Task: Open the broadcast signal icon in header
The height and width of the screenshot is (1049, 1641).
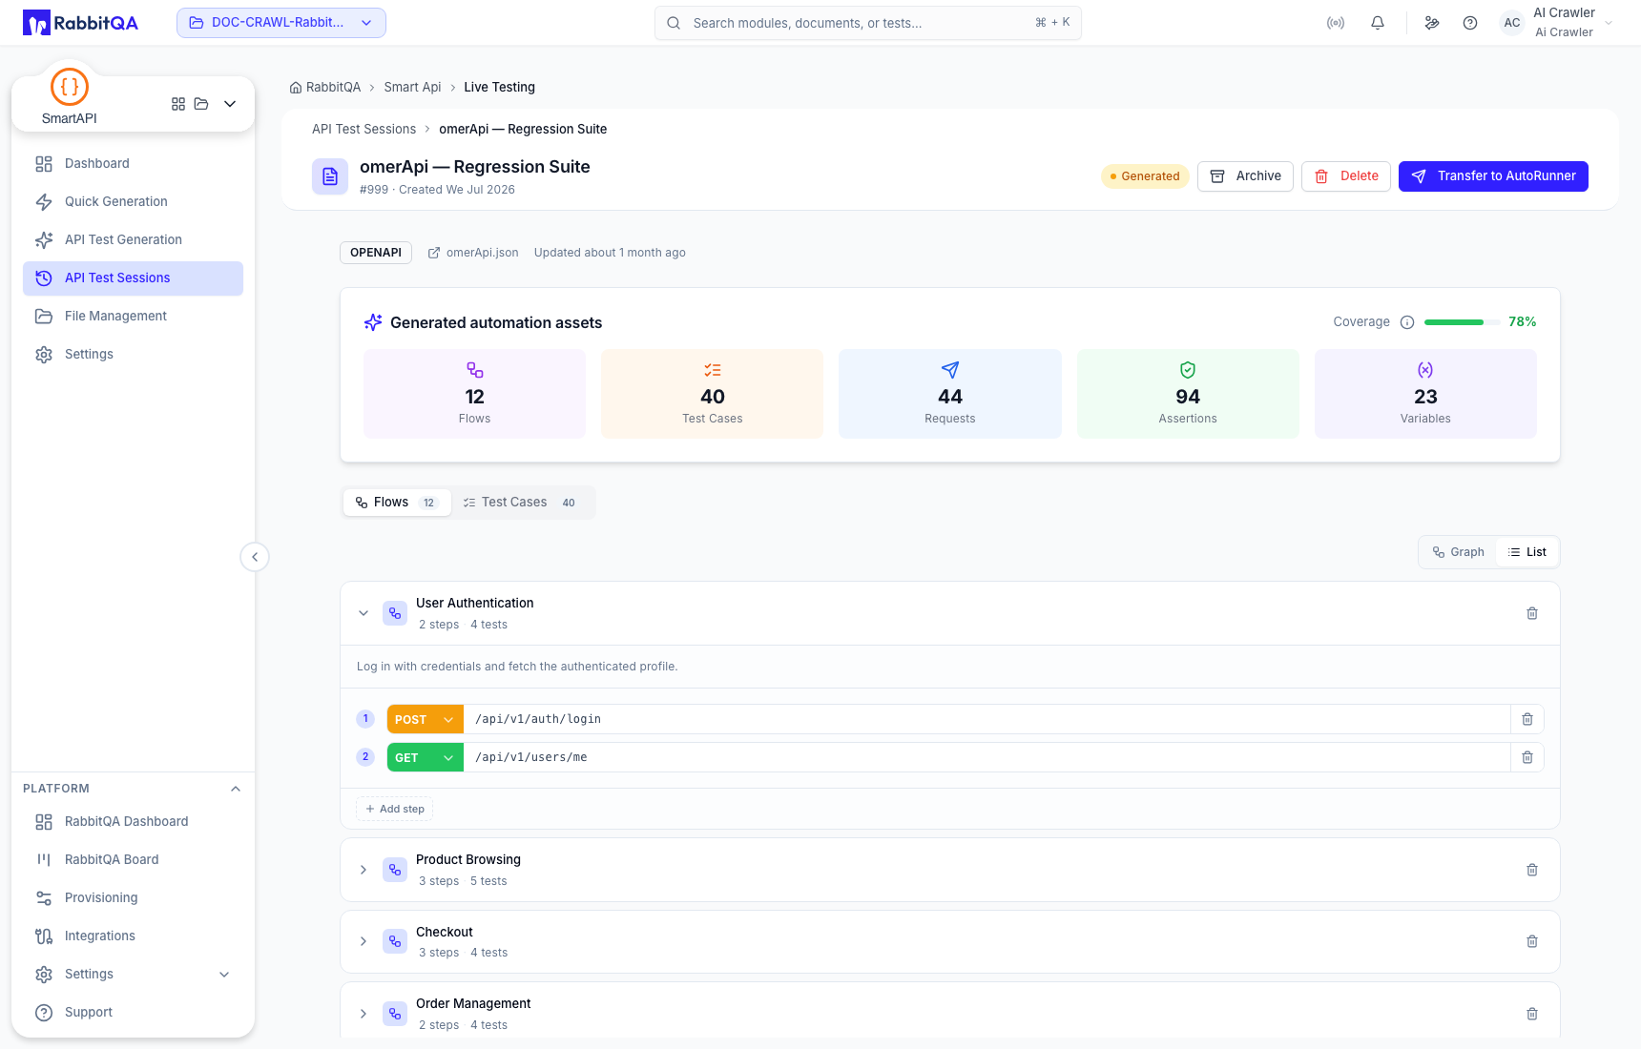Action: coord(1336,23)
